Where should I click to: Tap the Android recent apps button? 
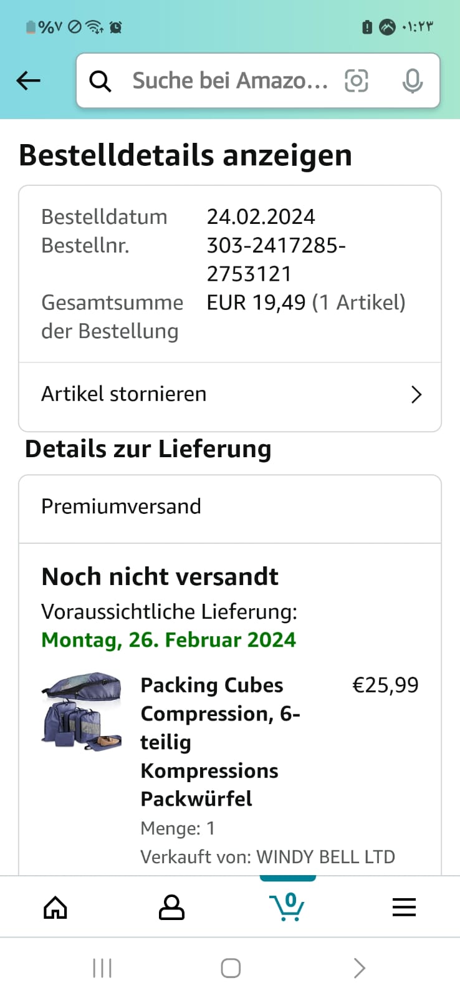click(102, 968)
